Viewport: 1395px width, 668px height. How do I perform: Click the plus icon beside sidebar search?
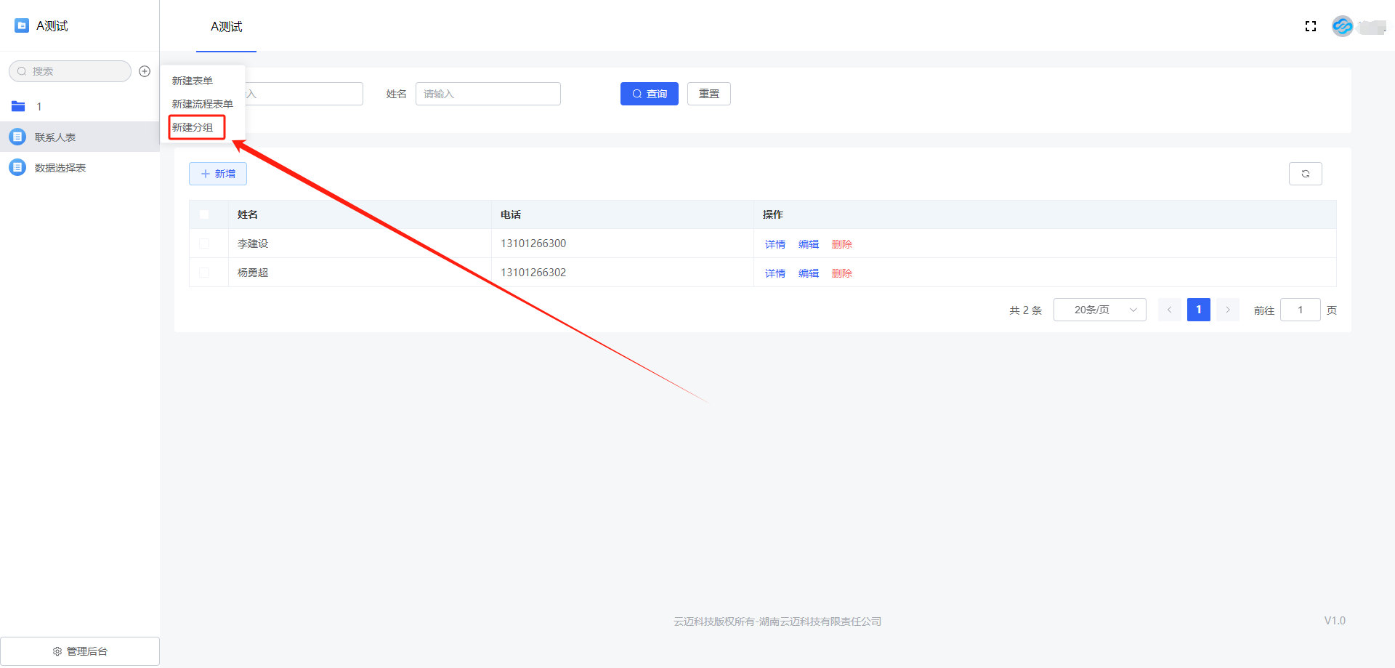pos(145,71)
